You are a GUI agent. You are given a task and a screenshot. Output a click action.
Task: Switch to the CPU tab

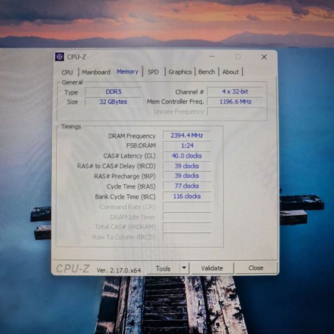[x=67, y=73]
